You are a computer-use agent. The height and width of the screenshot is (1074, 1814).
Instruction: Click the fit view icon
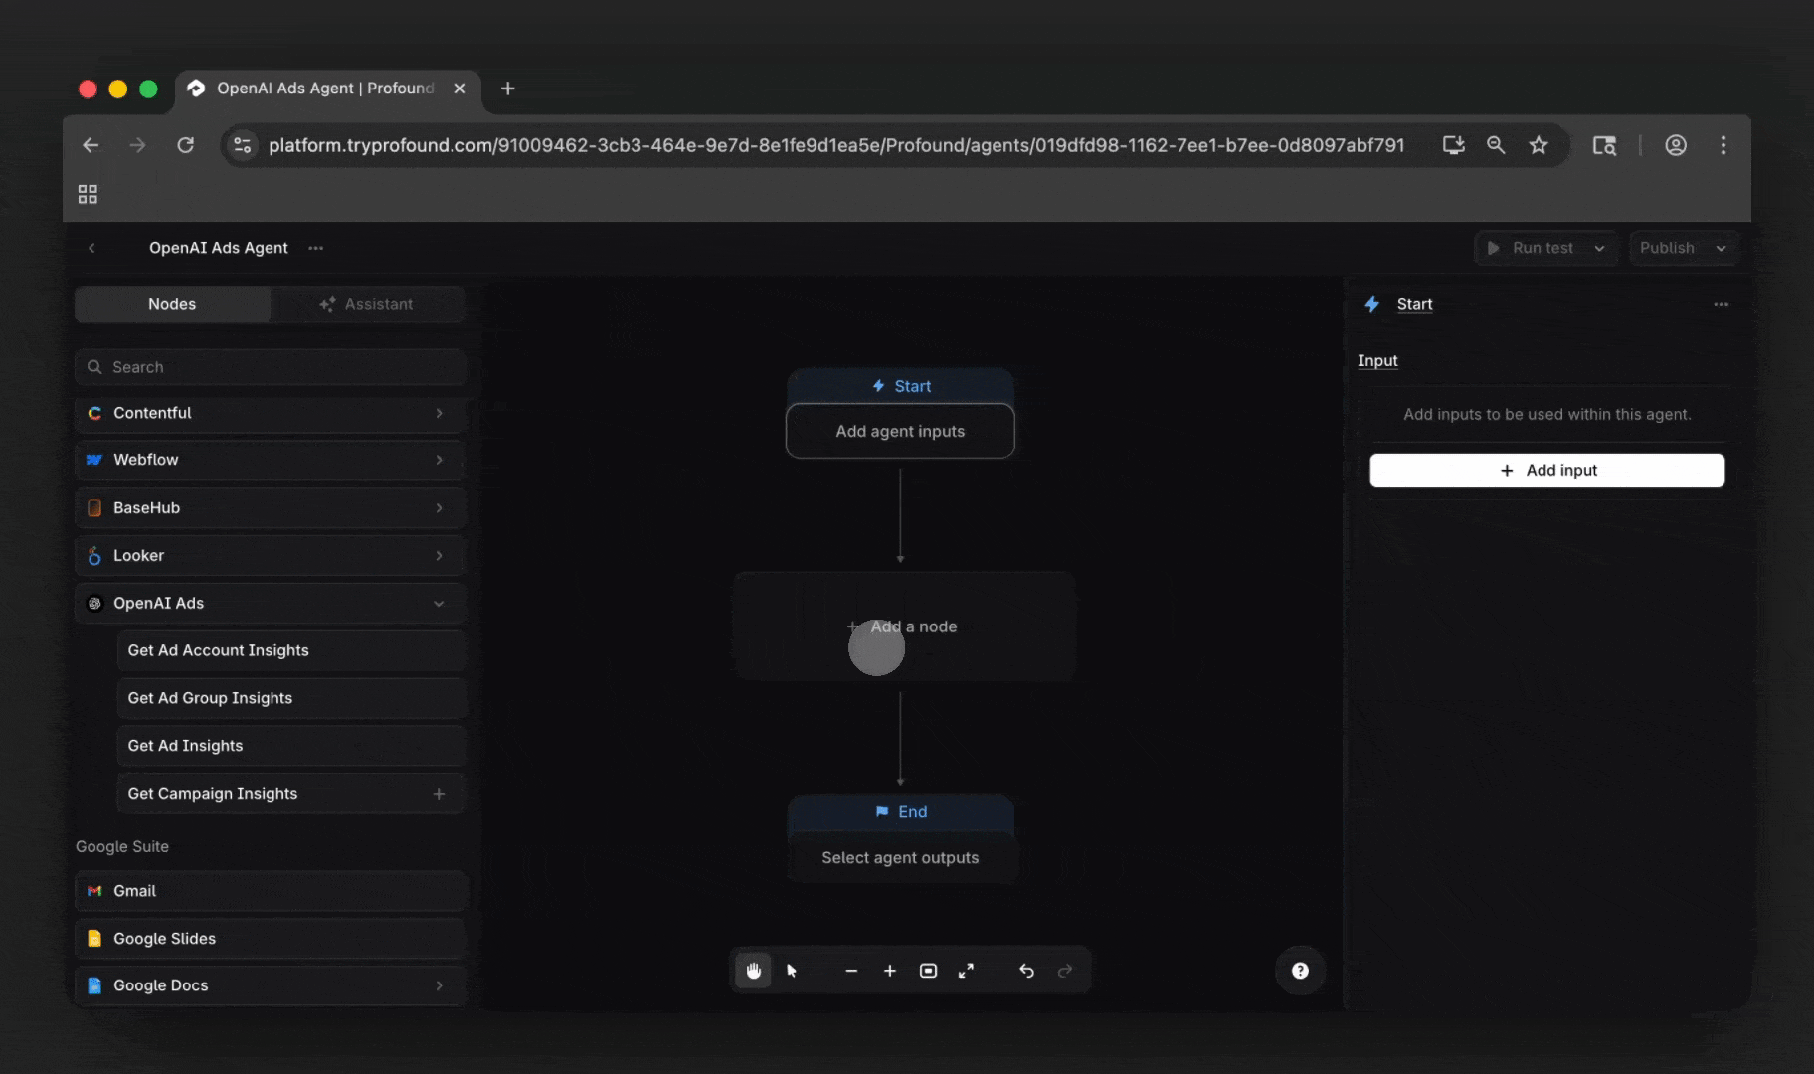click(x=928, y=971)
